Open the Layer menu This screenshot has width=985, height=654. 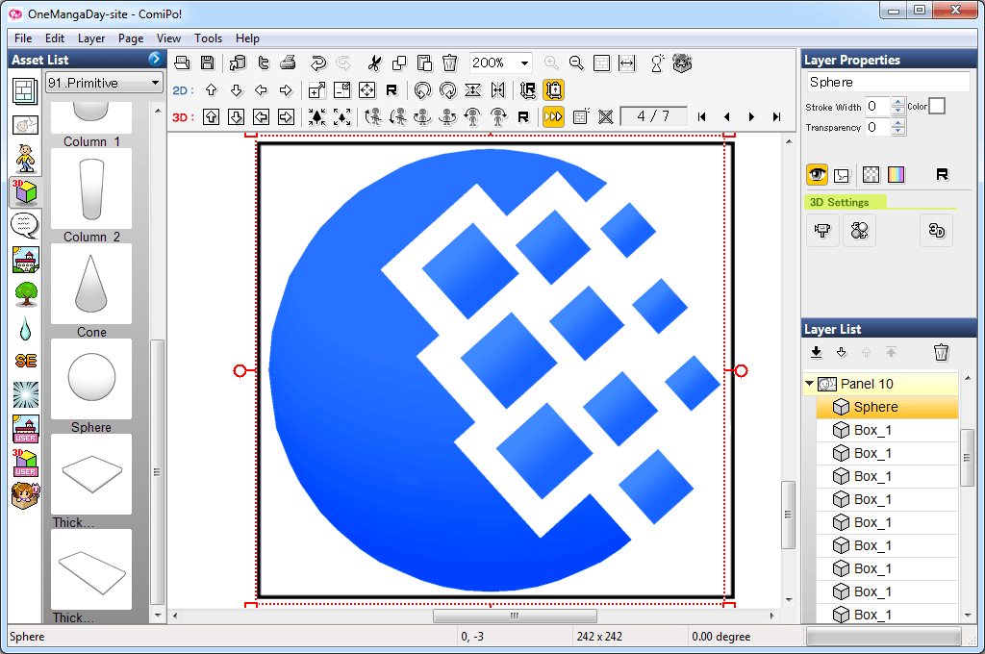91,38
